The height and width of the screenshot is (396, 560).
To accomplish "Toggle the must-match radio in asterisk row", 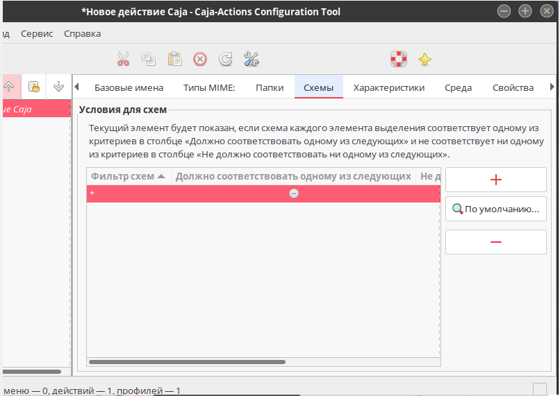I will click(x=294, y=193).
